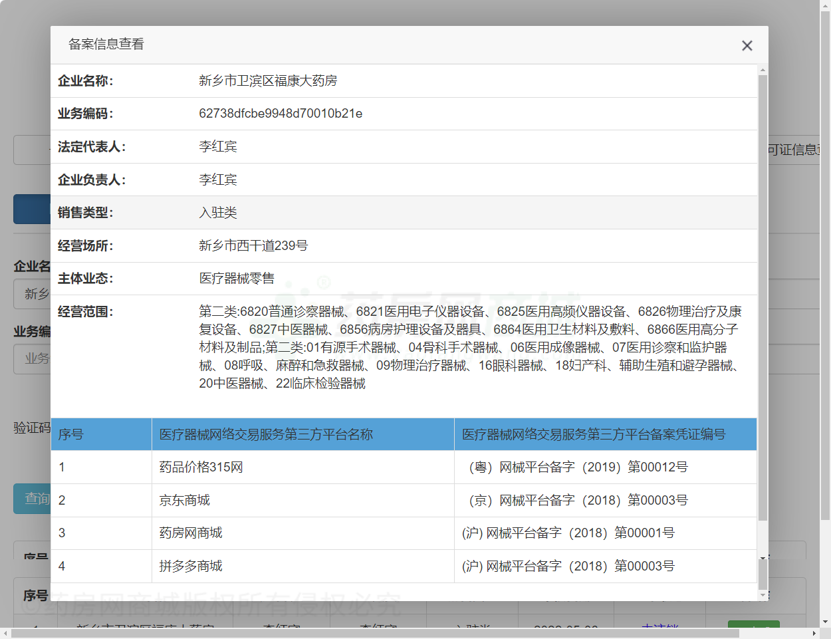
Task: Click the business code 62738dfcbe9948d70010b21e
Action: coord(281,114)
